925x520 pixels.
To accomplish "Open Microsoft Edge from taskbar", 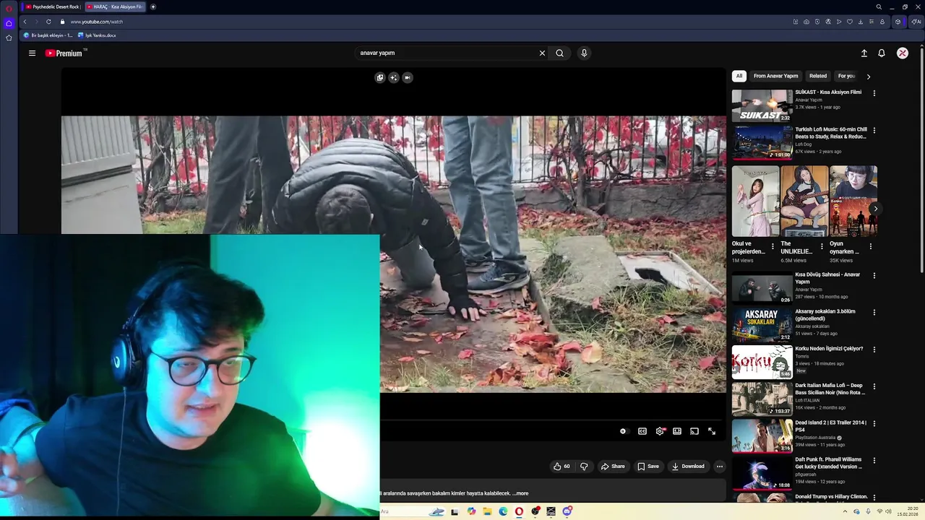I will point(503,511).
